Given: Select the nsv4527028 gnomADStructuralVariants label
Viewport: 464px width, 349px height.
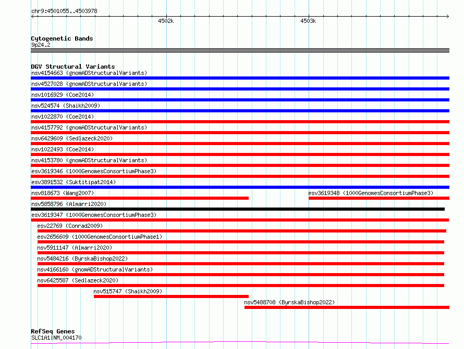Looking at the screenshot, I should tap(89, 84).
